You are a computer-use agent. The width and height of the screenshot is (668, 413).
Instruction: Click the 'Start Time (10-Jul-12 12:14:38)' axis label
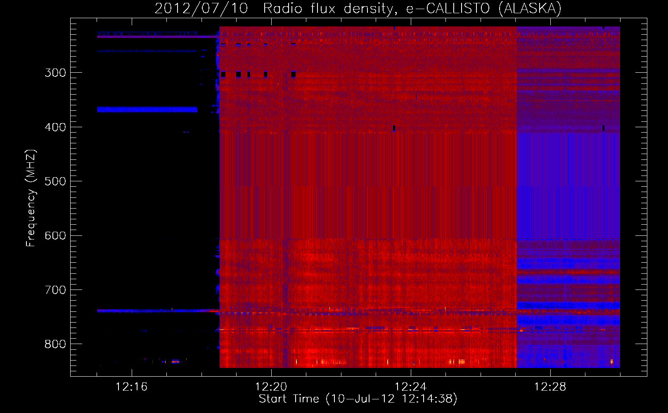[x=358, y=399]
